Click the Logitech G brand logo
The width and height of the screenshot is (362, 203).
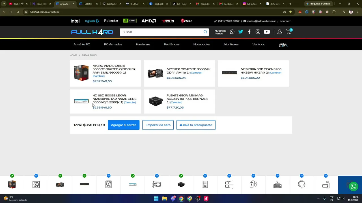(x=92, y=21)
